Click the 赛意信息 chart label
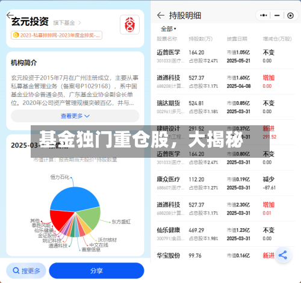Image resolution: width=301 pixels, height=283 pixels. pos(91,250)
